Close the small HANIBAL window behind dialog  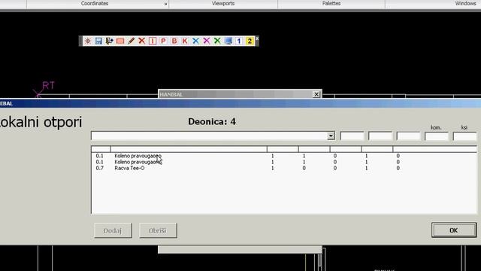[x=316, y=94]
